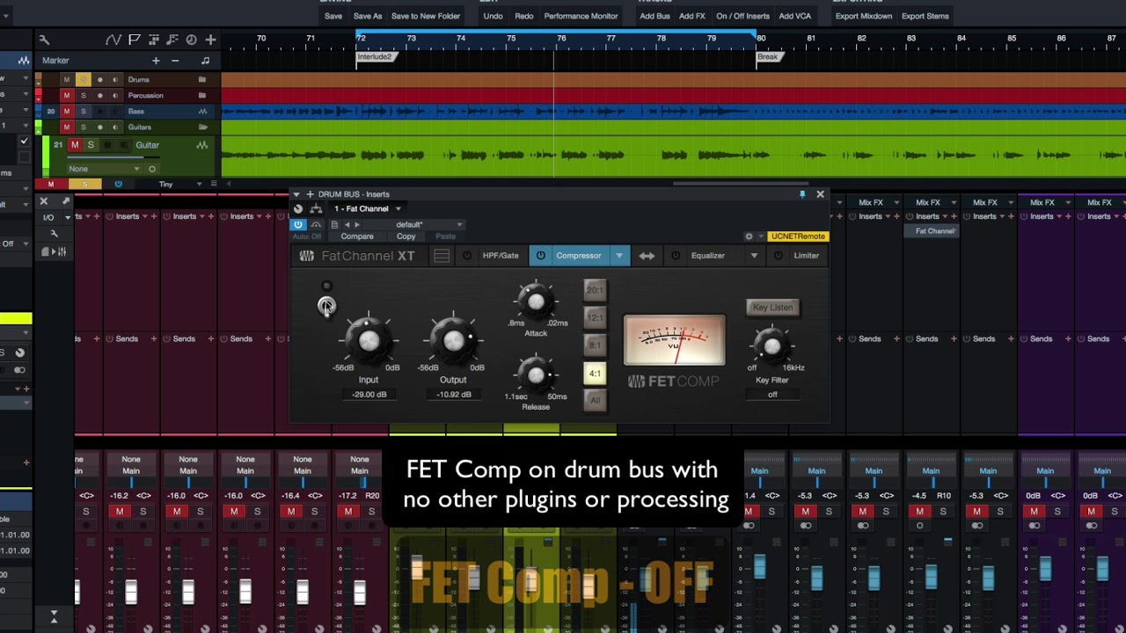The height and width of the screenshot is (633, 1126).
Task: Click the Guitars open folder icon
Action: tap(202, 127)
